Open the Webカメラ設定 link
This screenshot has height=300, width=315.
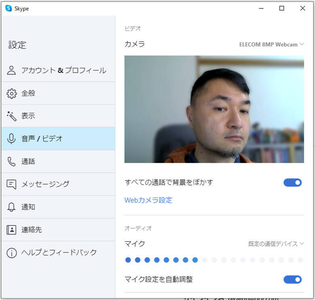(x=148, y=200)
